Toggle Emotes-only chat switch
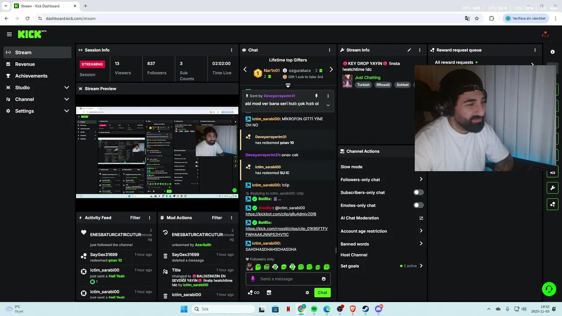Image resolution: width=562 pixels, height=316 pixels. click(418, 205)
